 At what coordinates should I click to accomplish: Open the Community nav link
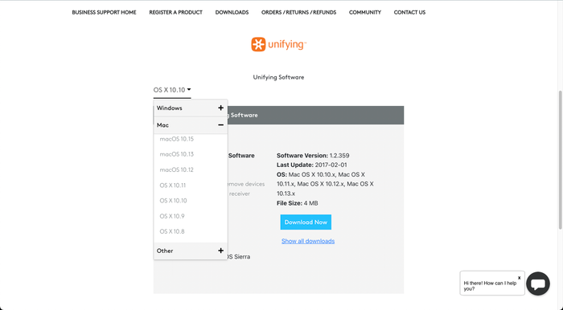click(x=365, y=12)
